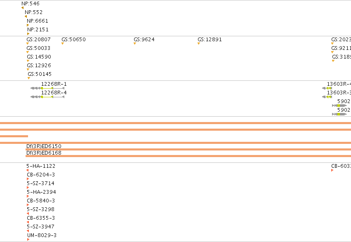Click the GS:50145 triangle marker
Viewport: 351px width, 242px height.
click(x=28, y=78)
